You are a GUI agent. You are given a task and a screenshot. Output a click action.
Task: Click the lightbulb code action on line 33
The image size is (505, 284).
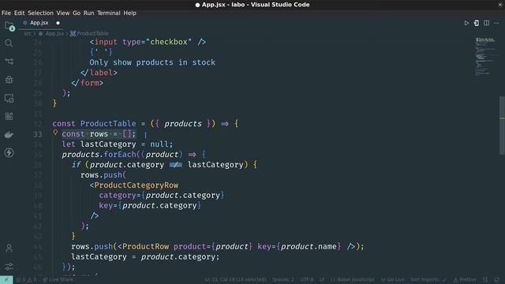pyautogui.click(x=55, y=133)
